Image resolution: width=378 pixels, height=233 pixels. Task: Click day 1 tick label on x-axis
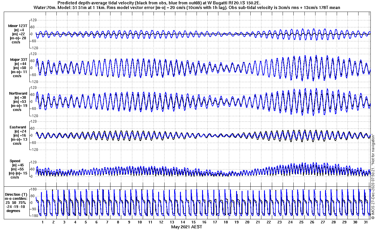(42, 222)
